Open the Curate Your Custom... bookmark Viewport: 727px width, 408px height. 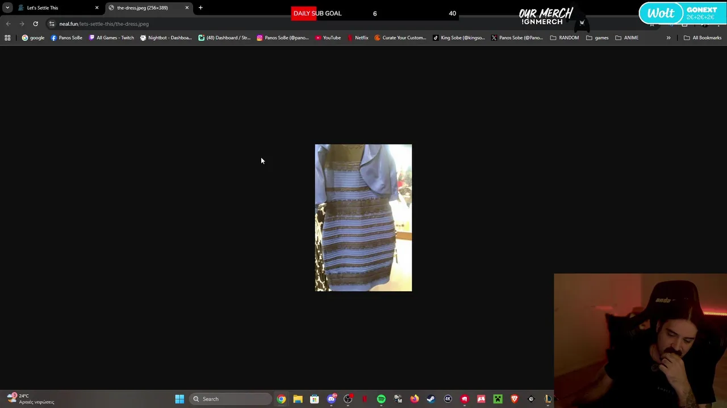400,37
